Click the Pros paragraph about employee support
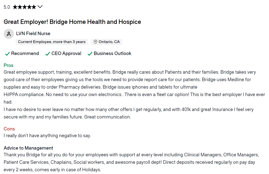 [134, 94]
